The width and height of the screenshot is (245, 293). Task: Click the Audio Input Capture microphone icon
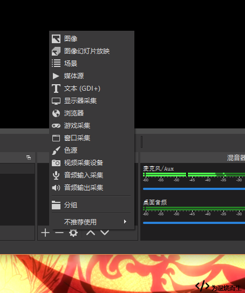tap(56, 175)
